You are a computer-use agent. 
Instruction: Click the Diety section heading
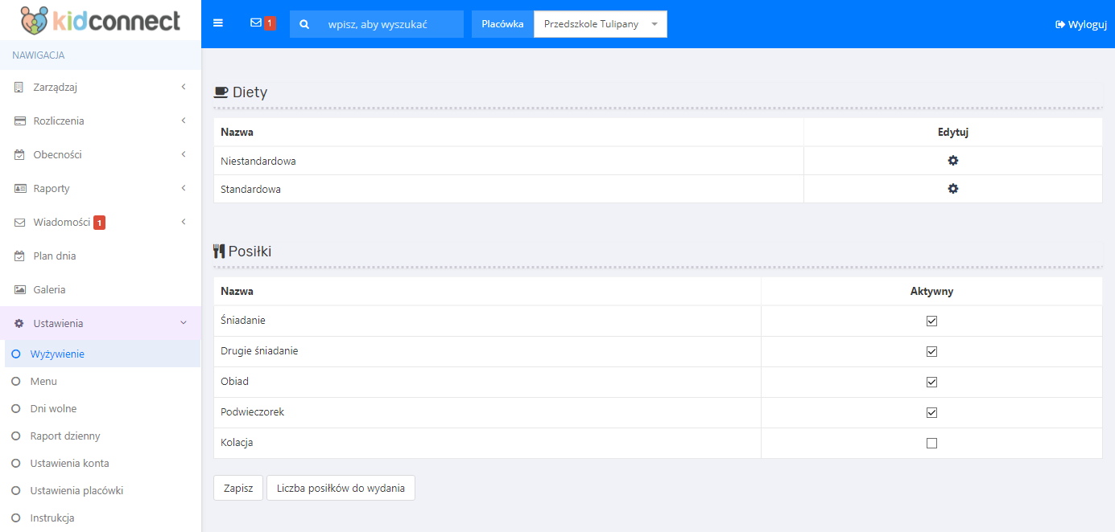(250, 92)
